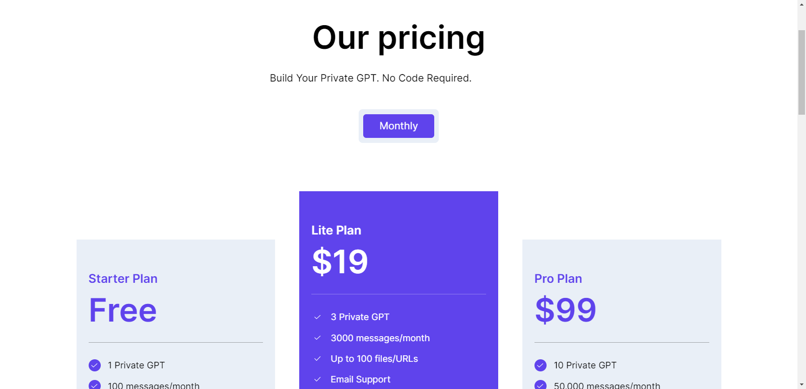Click checkmark next to Up to 100 files/URLs

[x=317, y=358]
